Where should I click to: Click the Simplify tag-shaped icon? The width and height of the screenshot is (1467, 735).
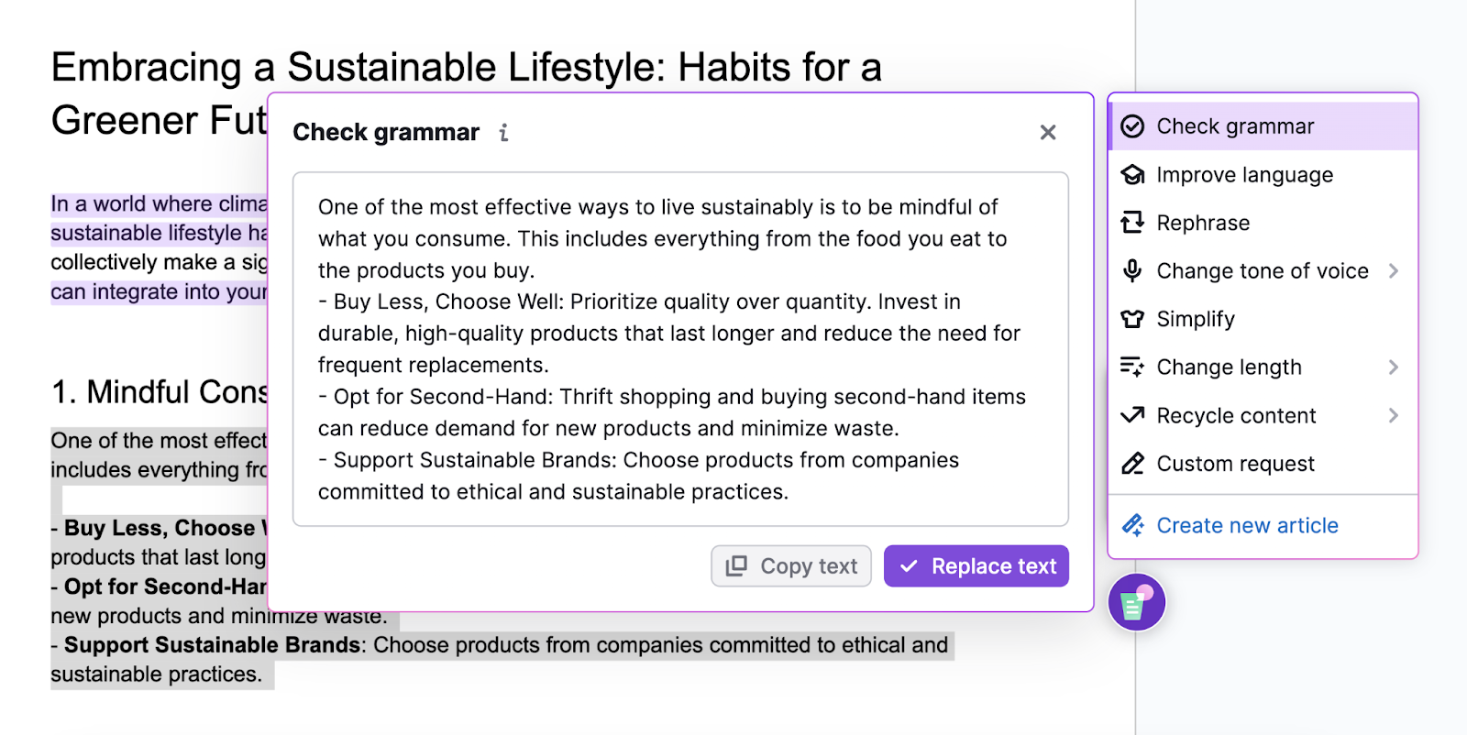coord(1133,319)
